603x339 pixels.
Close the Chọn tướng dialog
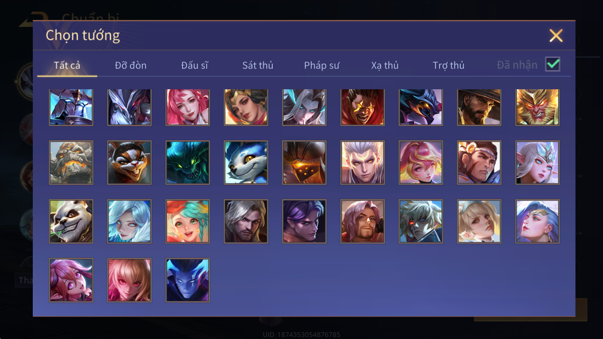coord(556,36)
